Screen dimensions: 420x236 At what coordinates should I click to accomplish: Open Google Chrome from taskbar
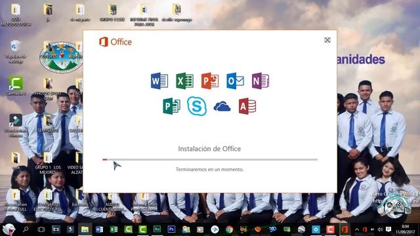tap(229, 229)
